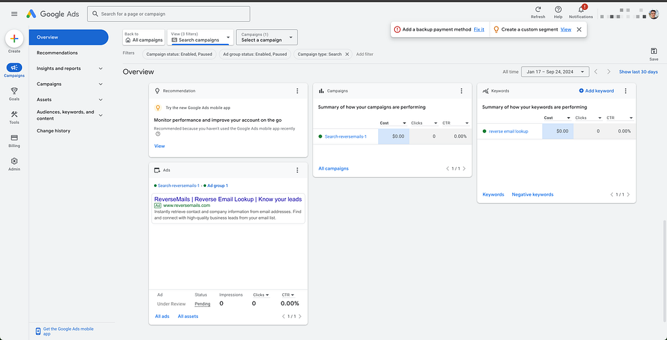Remove Campaign type: Search filter
The image size is (667, 340).
[x=347, y=54]
